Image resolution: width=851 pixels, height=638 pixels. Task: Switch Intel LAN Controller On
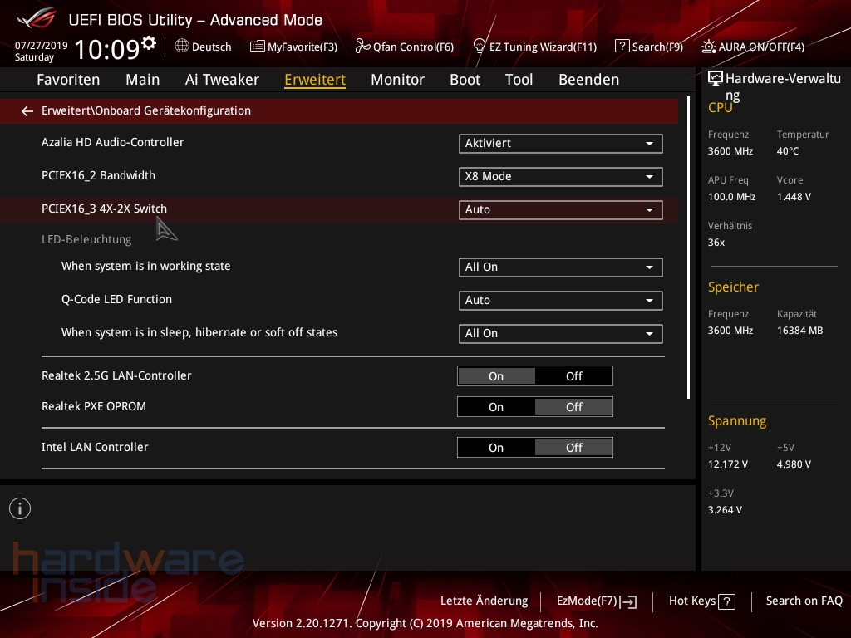click(496, 448)
